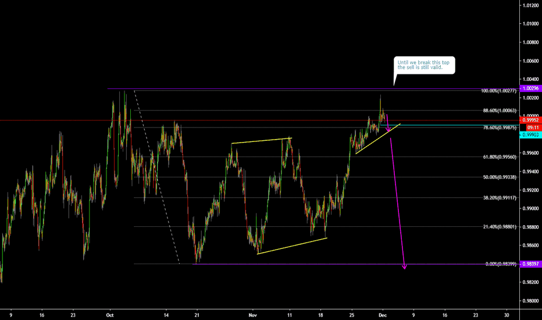This screenshot has height=320, width=542.
Task: Click the 1.01200 price scale value
Action: point(530,6)
